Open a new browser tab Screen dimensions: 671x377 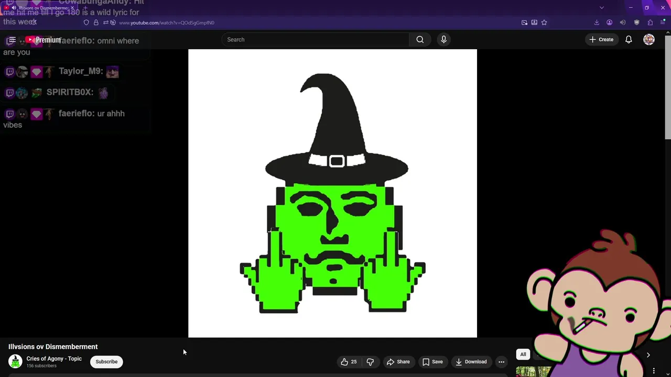(85, 8)
